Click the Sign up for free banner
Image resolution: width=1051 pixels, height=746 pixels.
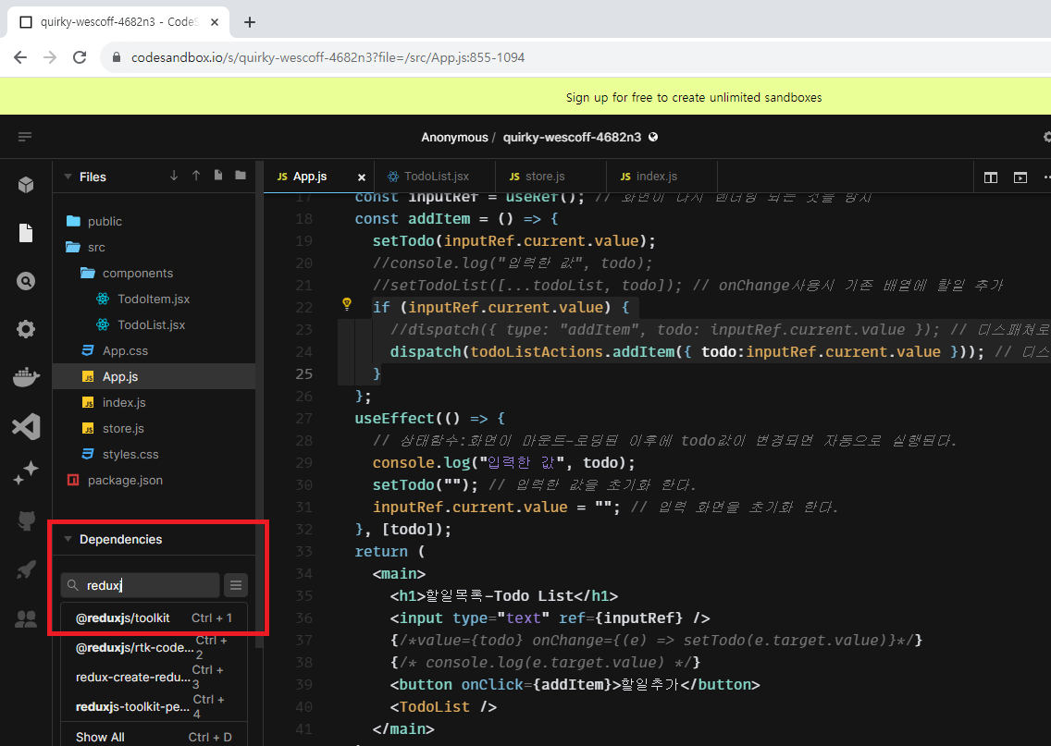click(694, 97)
